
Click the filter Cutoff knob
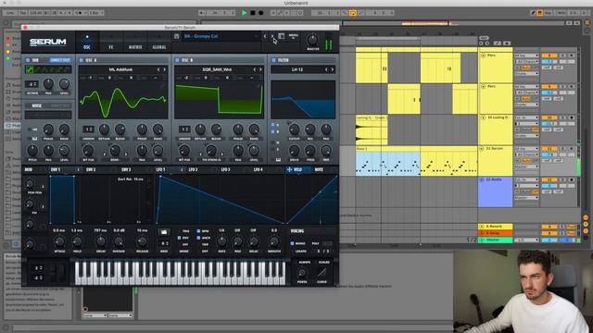point(294,129)
